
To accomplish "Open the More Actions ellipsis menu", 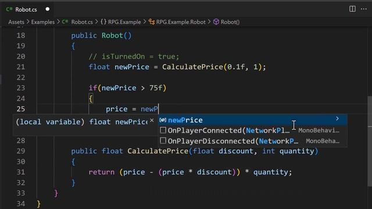I will coord(364,9).
